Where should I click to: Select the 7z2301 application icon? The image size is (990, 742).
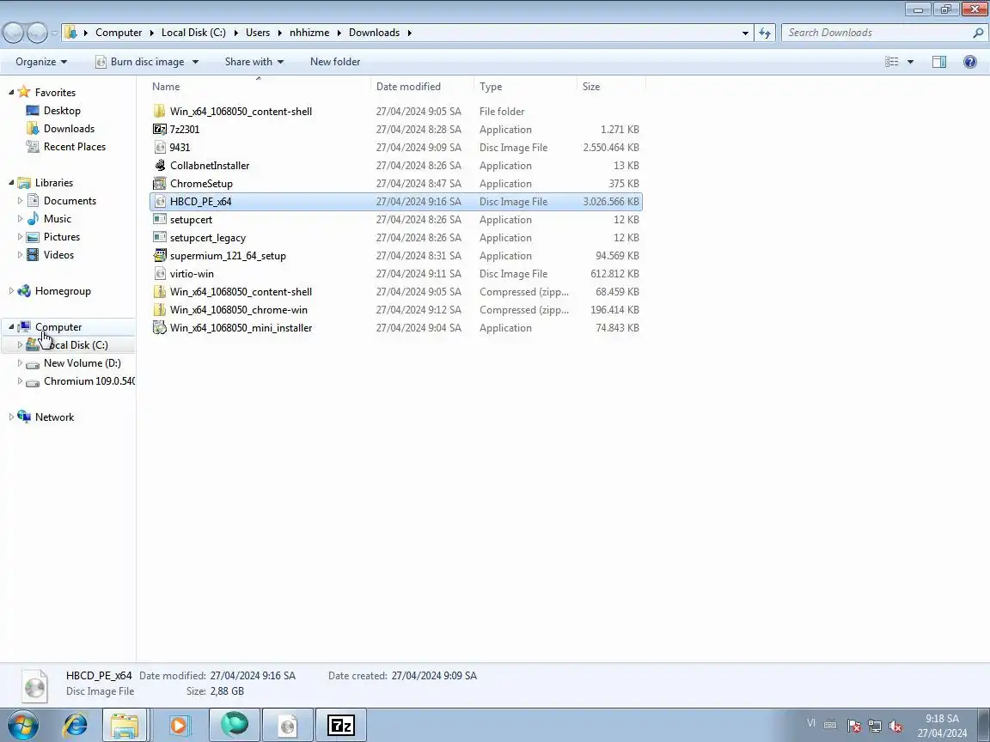(160, 130)
